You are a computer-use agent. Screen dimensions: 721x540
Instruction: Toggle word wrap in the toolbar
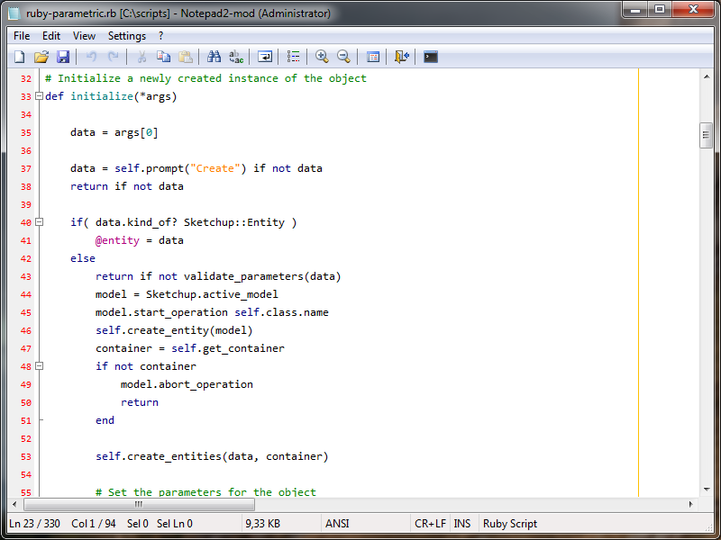coord(265,57)
